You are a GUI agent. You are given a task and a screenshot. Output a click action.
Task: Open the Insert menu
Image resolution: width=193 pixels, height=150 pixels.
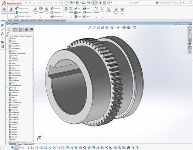(39, 3)
